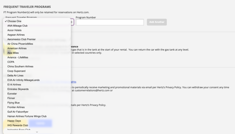Viewport: 235px width, 134px height.
Task: Select the 'Choose One' checked option
Action: click(37, 21)
